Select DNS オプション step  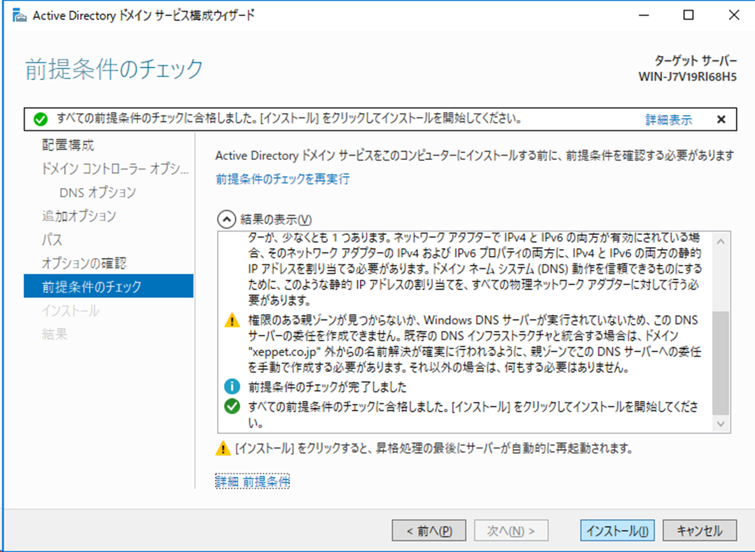(98, 192)
